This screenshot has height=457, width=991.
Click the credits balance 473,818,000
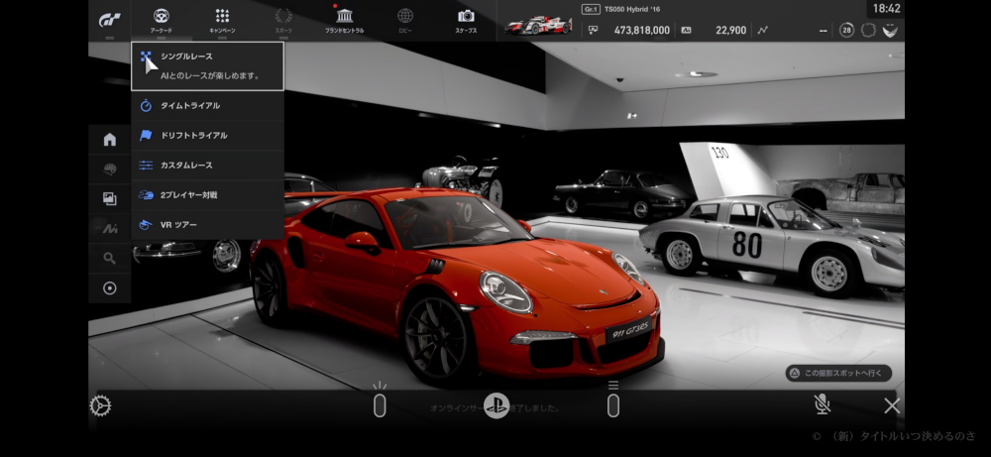642,30
